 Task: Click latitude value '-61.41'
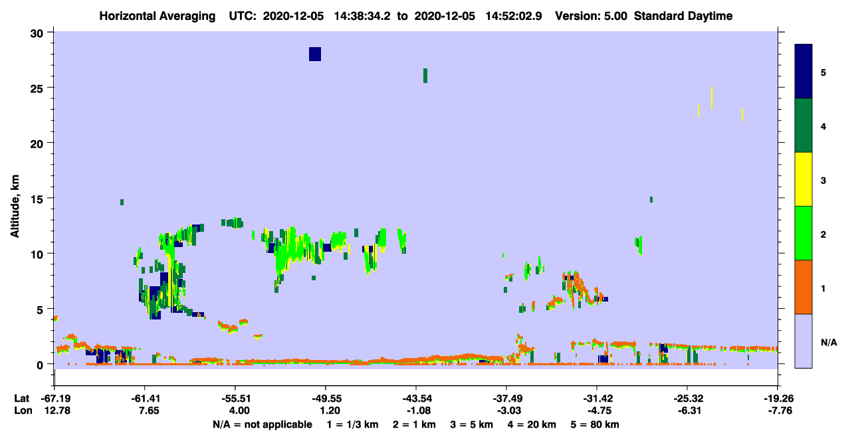point(145,399)
